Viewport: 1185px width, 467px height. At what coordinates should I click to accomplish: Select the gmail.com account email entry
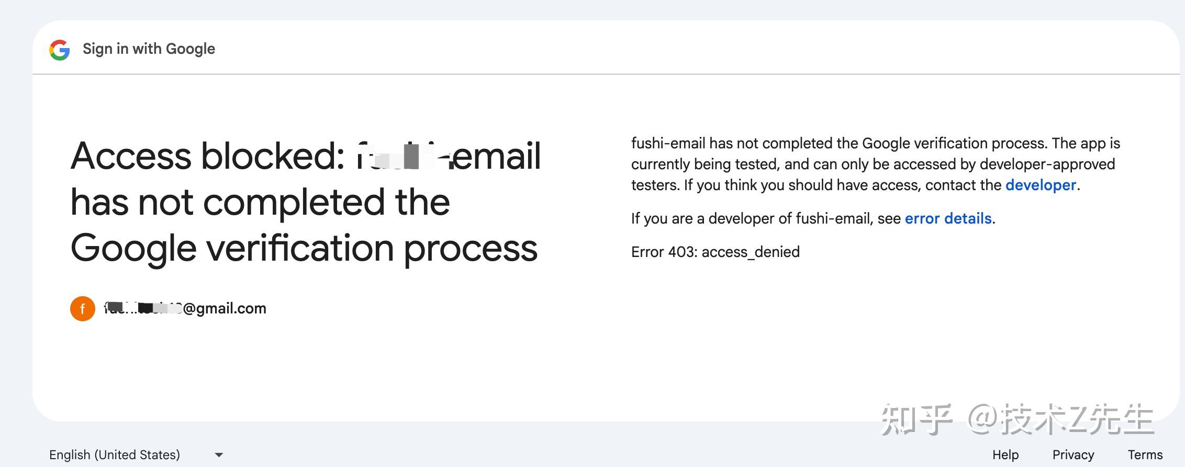pos(186,308)
